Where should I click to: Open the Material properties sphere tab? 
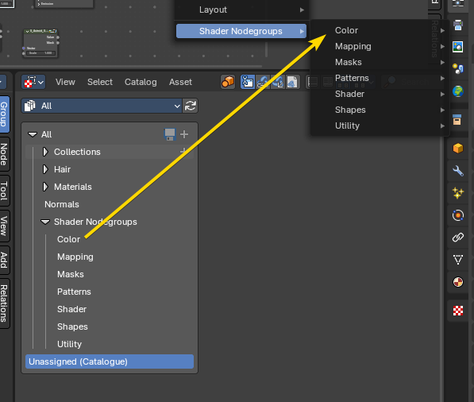pyautogui.click(x=457, y=282)
